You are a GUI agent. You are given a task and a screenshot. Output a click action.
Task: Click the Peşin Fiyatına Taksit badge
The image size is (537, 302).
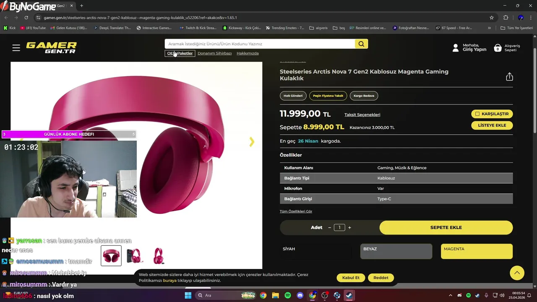click(x=328, y=96)
